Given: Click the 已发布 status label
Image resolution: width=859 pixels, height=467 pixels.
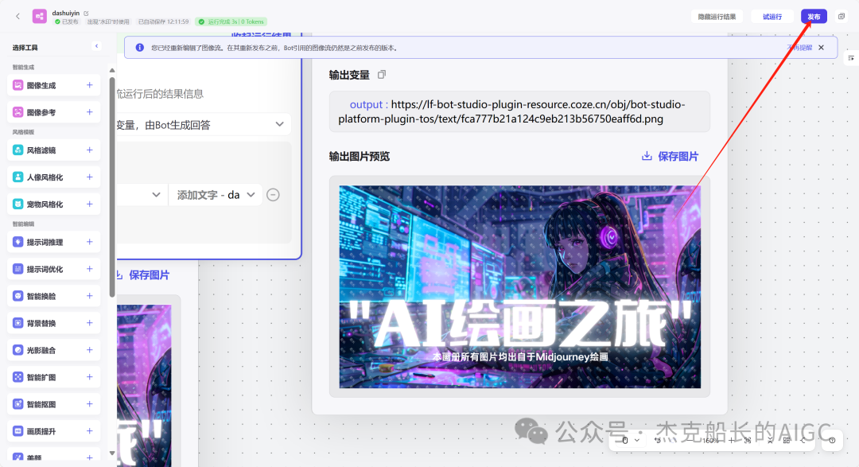Looking at the screenshot, I should (66, 22).
